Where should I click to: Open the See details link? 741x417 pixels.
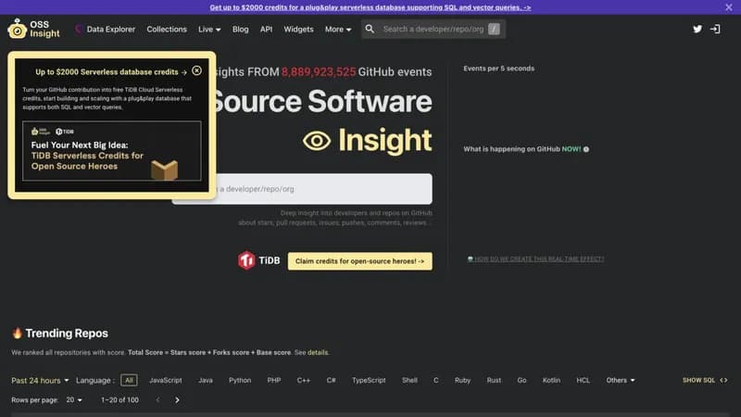point(318,352)
